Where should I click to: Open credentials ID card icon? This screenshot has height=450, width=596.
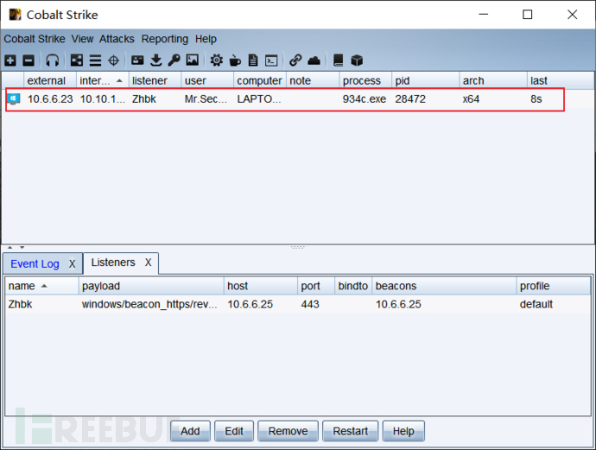(x=137, y=60)
